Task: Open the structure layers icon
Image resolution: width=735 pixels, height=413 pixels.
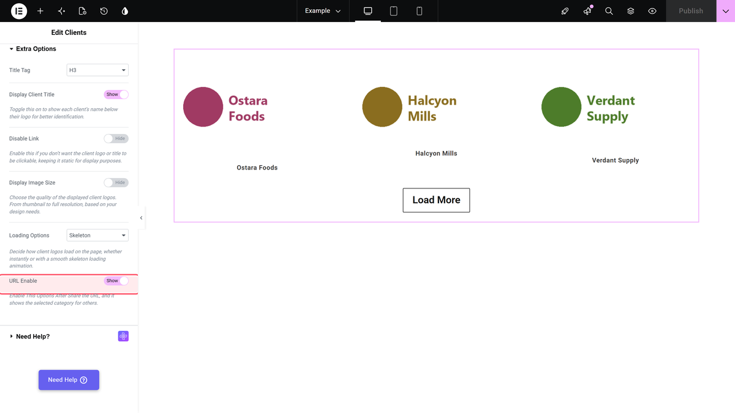Action: pos(630,11)
